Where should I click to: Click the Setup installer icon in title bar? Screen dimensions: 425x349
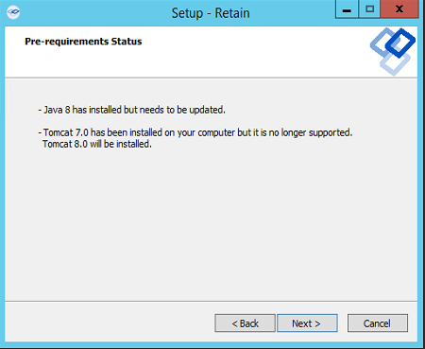[x=13, y=13]
